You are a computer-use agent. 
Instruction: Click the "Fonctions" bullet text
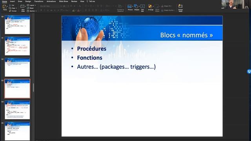click(90, 58)
